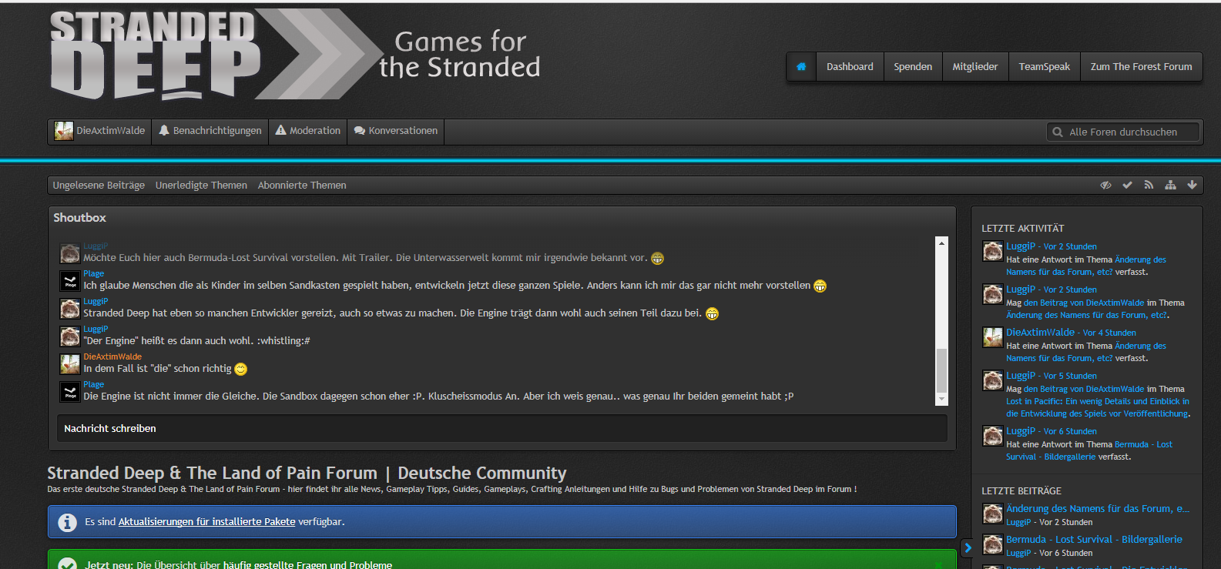Open the DieAxtimWalde user menu
This screenshot has width=1221, height=569.
(x=100, y=131)
